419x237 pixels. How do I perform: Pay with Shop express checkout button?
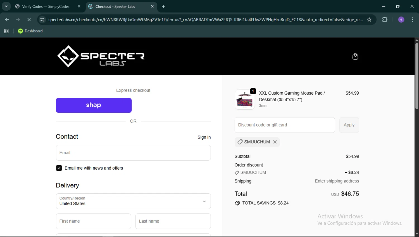tap(94, 105)
